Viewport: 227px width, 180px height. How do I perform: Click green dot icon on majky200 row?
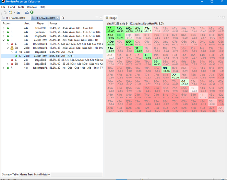8,36
